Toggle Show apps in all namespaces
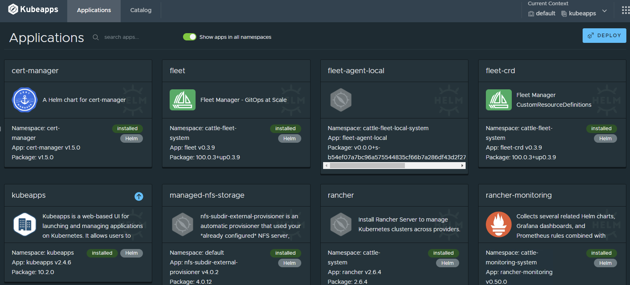 189,37
